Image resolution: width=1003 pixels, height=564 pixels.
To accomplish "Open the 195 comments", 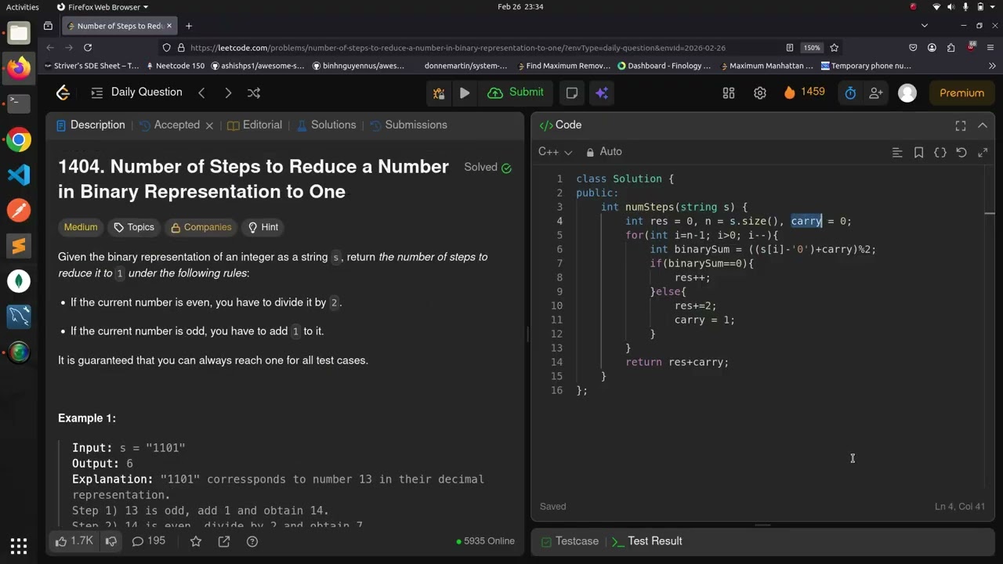I will coord(149,541).
